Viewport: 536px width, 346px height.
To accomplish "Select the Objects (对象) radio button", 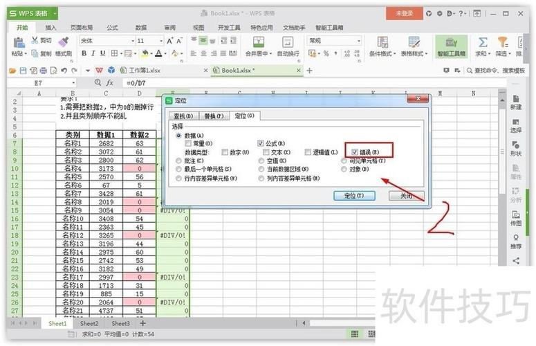I will 344,170.
